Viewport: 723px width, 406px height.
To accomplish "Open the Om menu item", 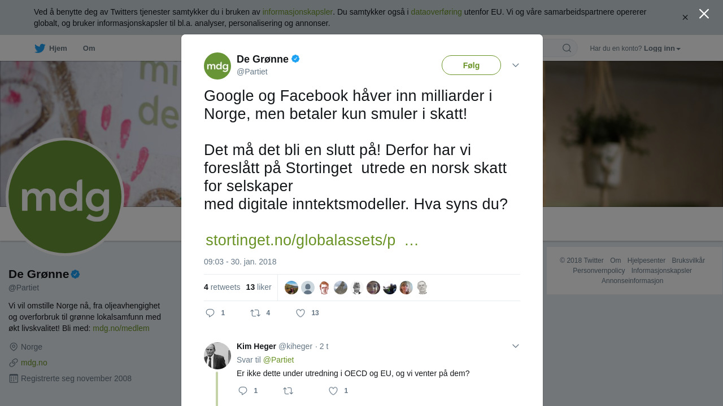I will tap(89, 48).
